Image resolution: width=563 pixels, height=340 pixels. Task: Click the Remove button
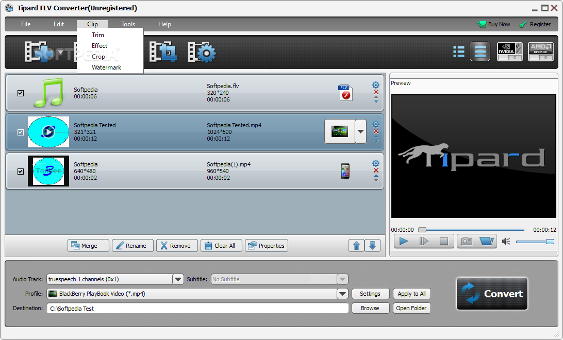click(177, 246)
